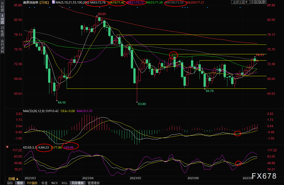This screenshot has height=185, width=284.
Task: Click the J:96.96 value
Action: [69, 147]
